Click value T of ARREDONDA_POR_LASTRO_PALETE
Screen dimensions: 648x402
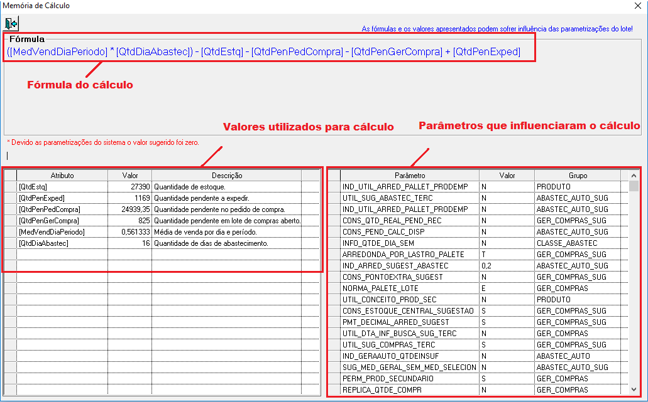[x=483, y=255]
